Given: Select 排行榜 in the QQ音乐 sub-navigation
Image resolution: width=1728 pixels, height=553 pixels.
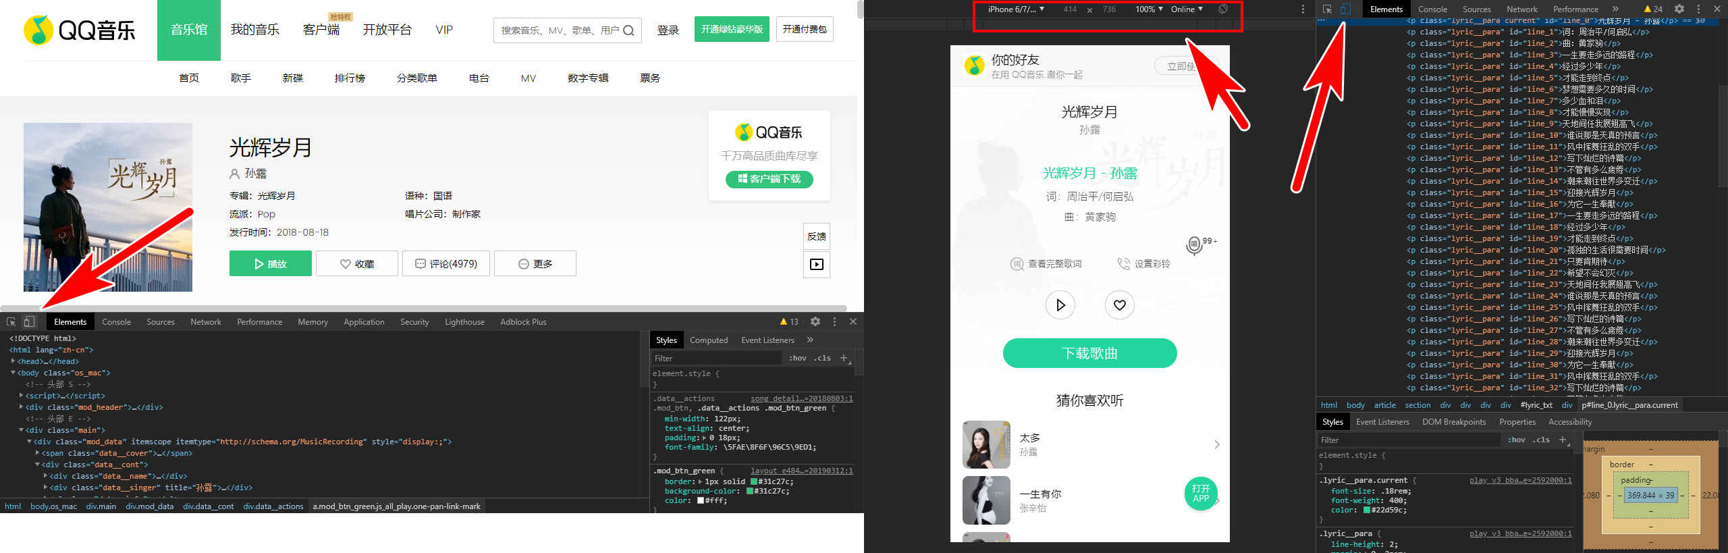Looking at the screenshot, I should 350,78.
